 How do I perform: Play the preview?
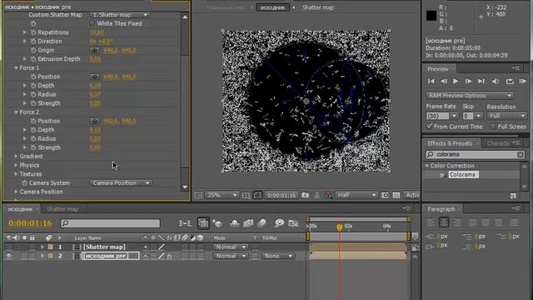[x=456, y=82]
